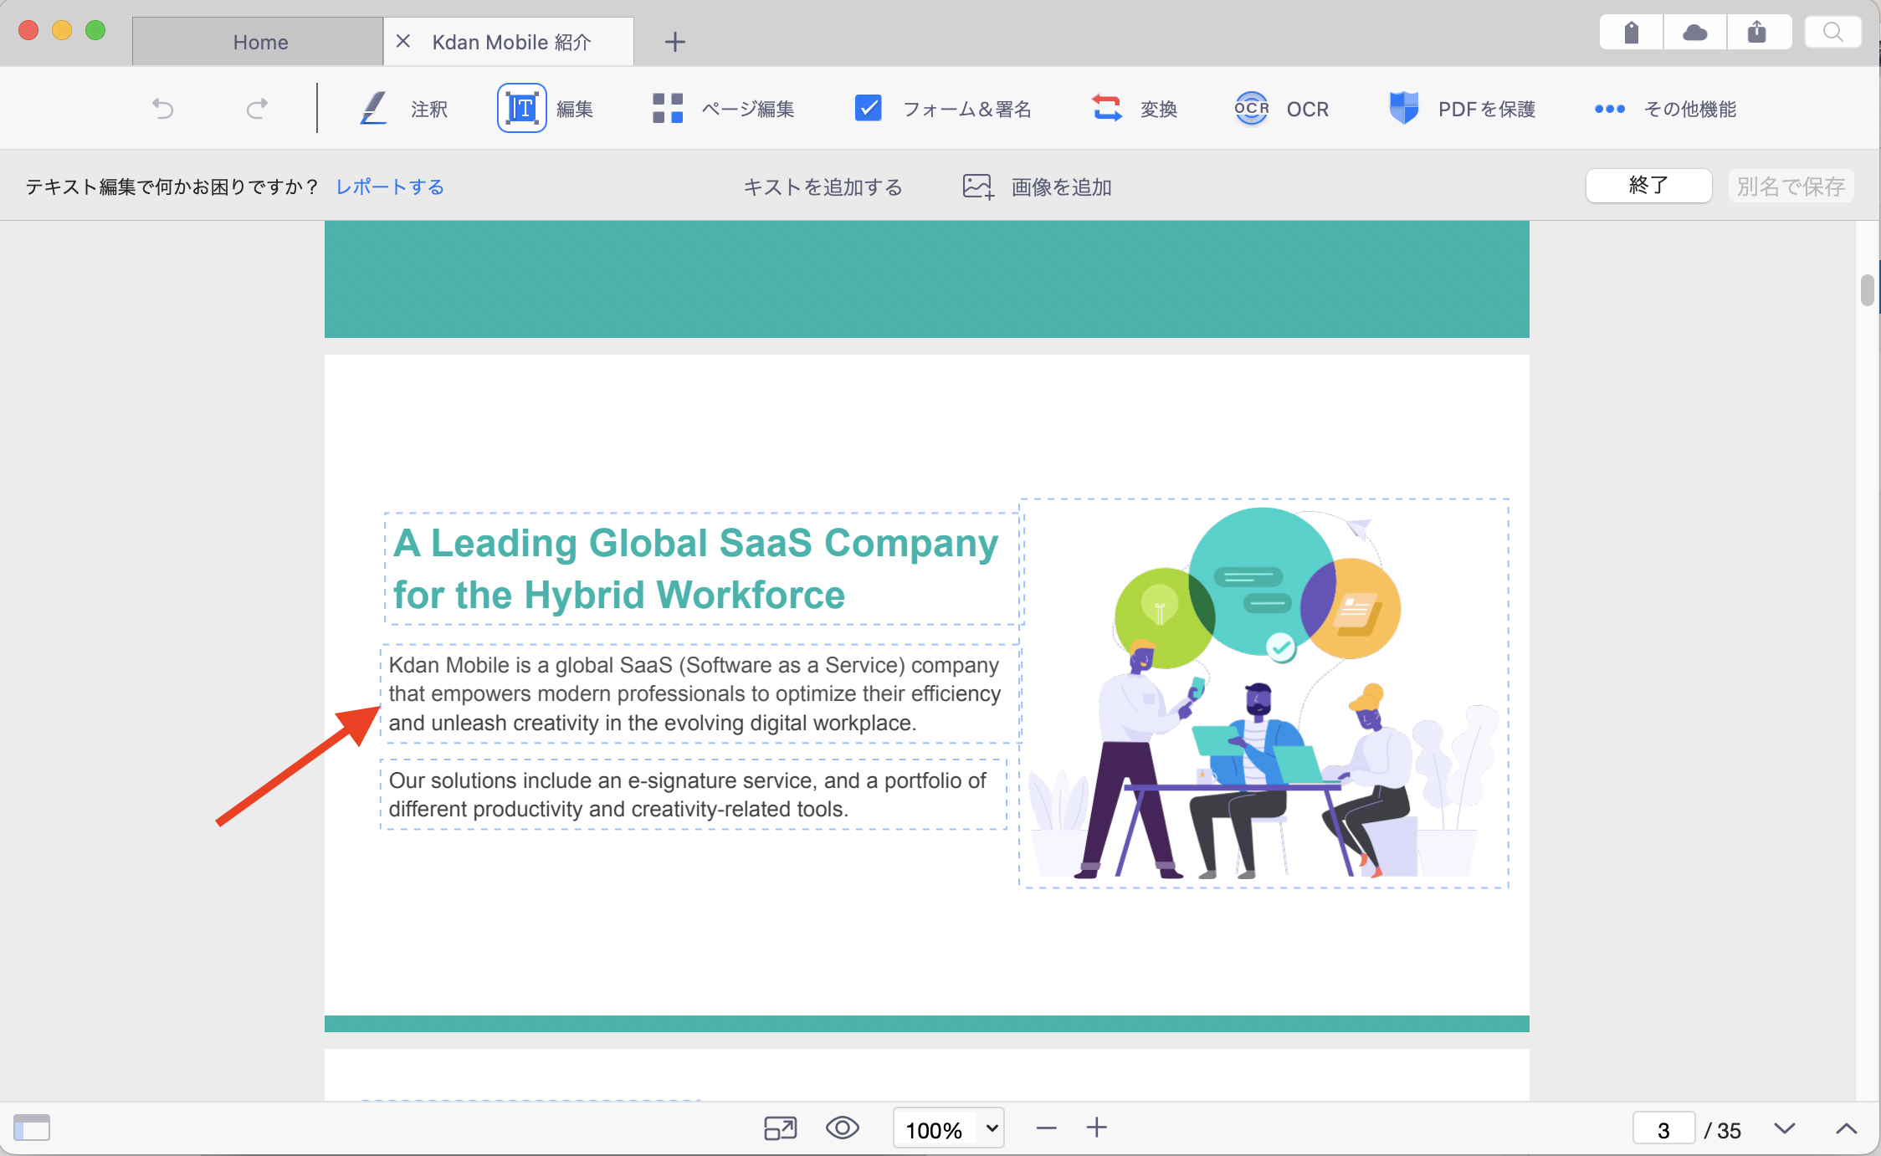The height and width of the screenshot is (1156, 1881).
Task: Select the 'Kdan Mobile is a global SaaS' paragraph
Action: [x=700, y=693]
